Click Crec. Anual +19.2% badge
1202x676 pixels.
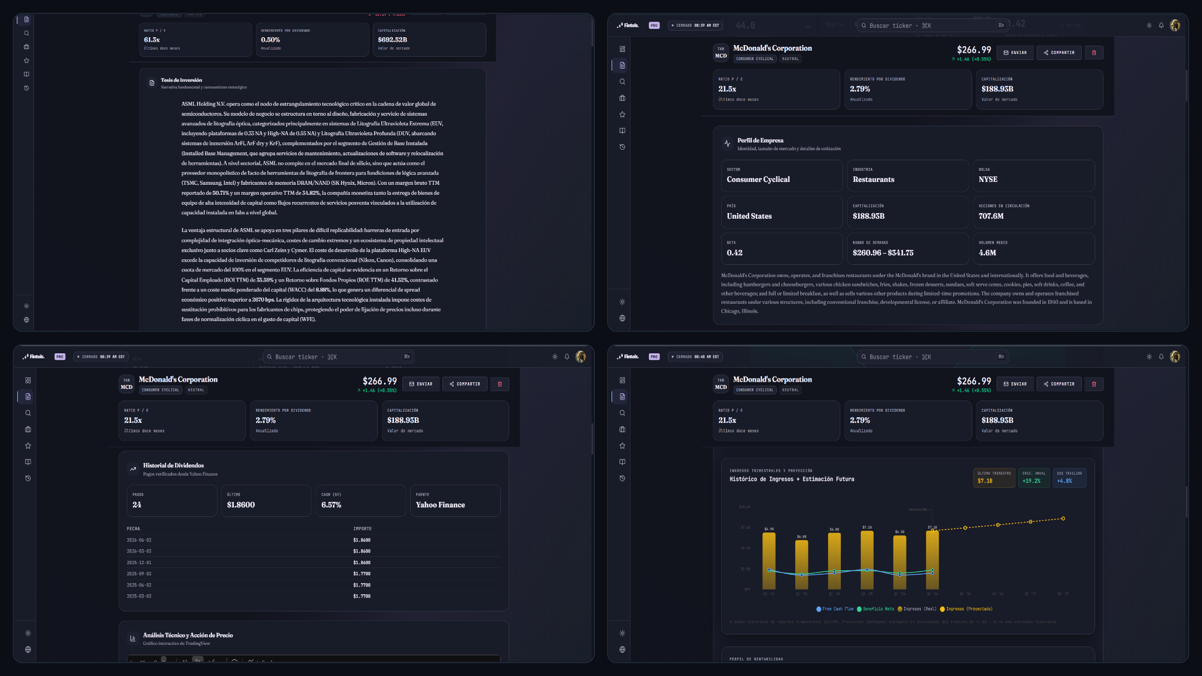coord(1034,477)
